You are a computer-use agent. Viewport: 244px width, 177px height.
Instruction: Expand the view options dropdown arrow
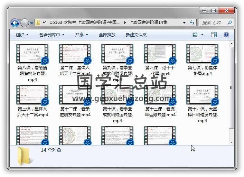[202, 35]
